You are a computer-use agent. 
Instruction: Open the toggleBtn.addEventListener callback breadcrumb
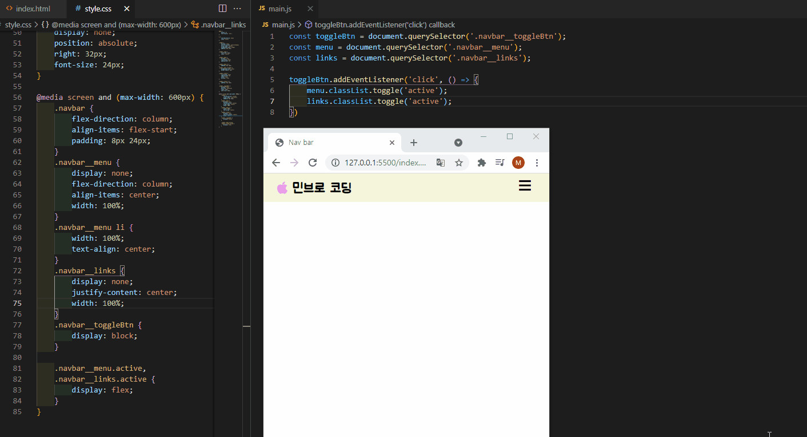(380, 25)
